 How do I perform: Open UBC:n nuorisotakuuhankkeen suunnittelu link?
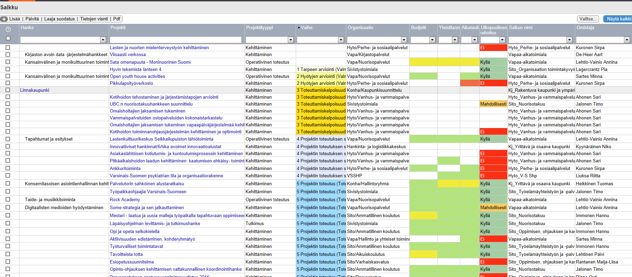(151, 104)
